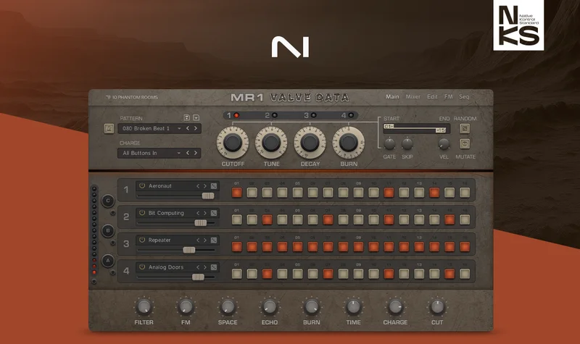Toggle power for Analog Doors track
This screenshot has height=344, width=580.
[142, 267]
